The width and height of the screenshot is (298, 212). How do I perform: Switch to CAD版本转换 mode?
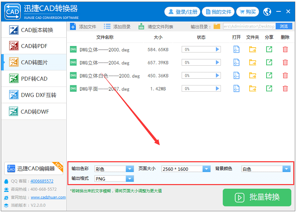[34, 30]
